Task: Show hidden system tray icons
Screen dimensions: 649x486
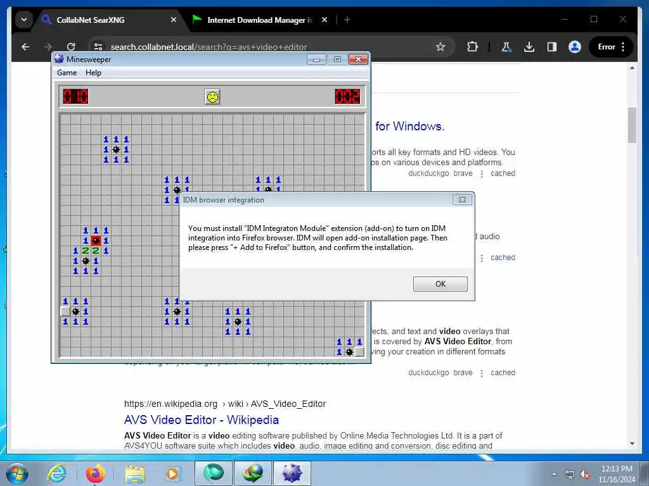Action: tap(554, 474)
